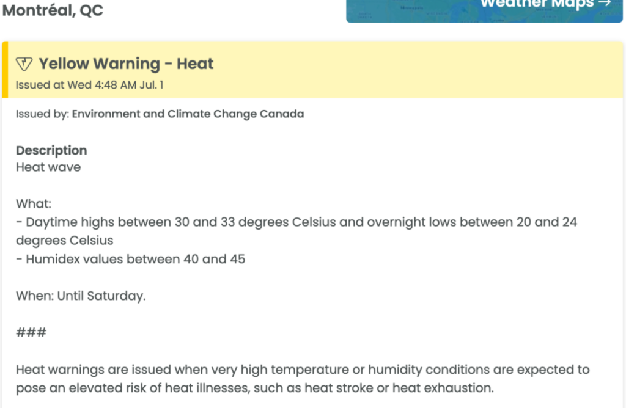Screen dimensions: 626x408
Task: Click the Heat wave description text
Action: pyautogui.click(x=48, y=167)
